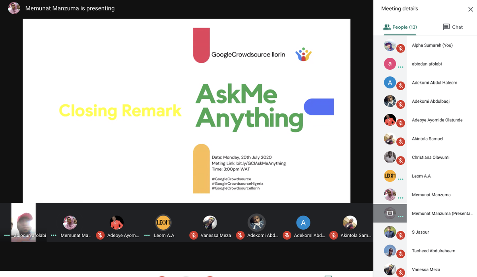Select Taoheed Abdulraheem in people list
This screenshot has width=477, height=277.
433,251
